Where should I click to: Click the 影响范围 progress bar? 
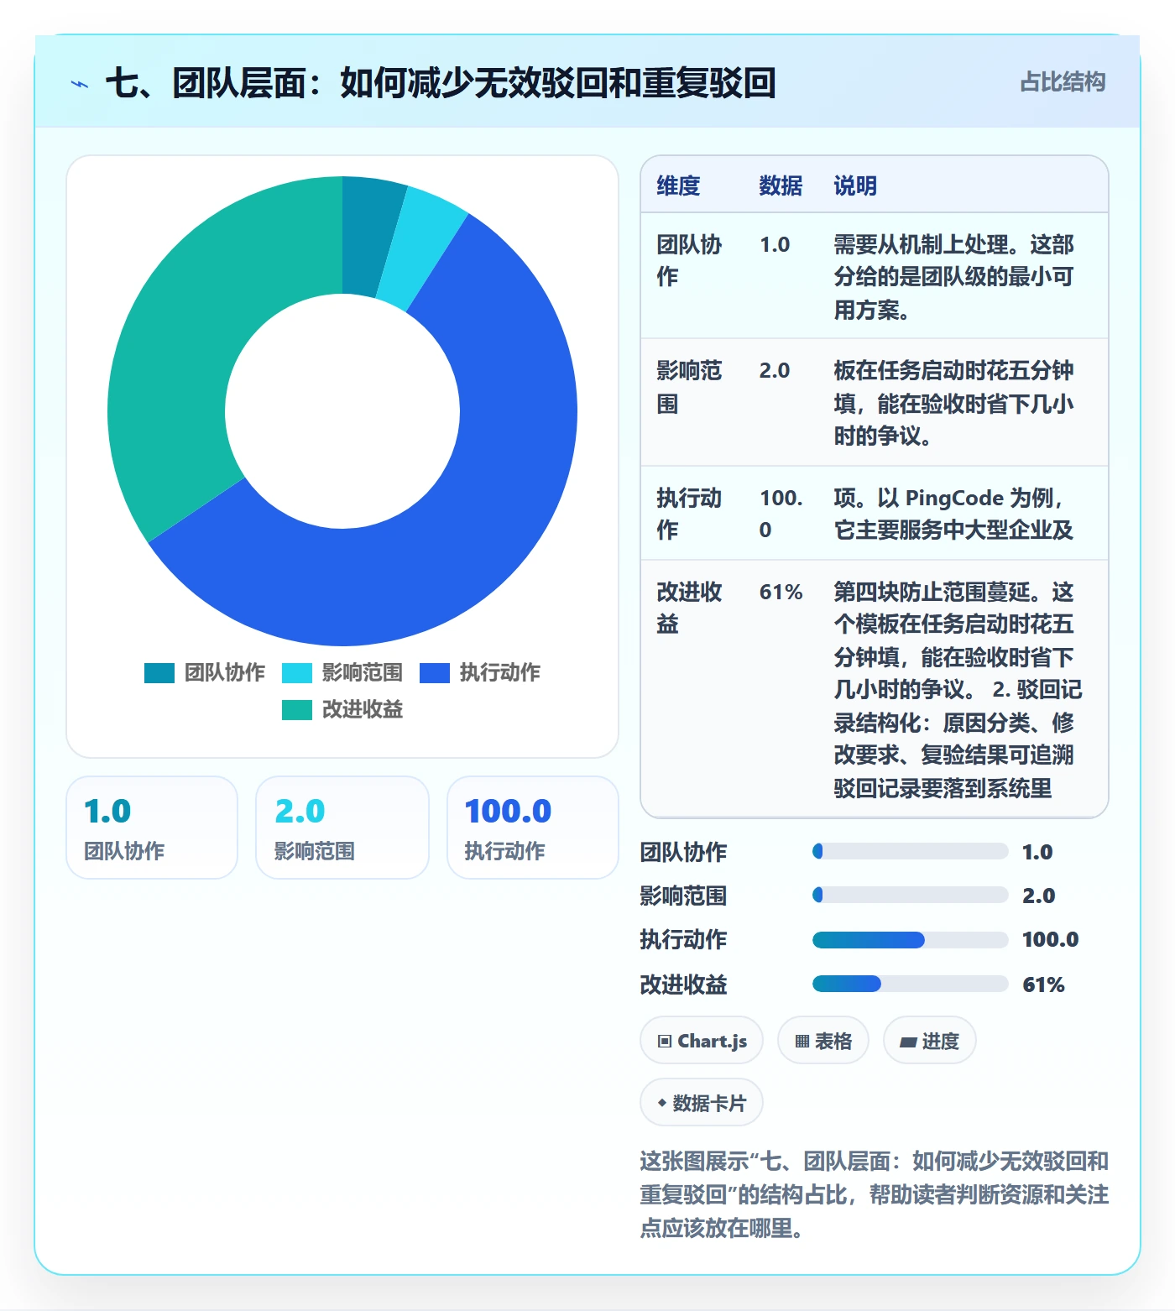point(911,895)
